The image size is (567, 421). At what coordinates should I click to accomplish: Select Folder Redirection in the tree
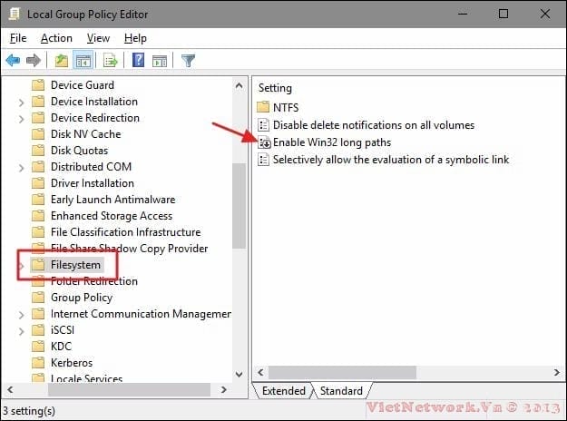(x=94, y=281)
